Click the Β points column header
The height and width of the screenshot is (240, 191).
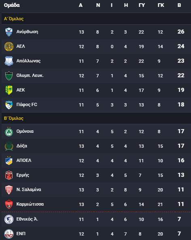coord(179,5)
